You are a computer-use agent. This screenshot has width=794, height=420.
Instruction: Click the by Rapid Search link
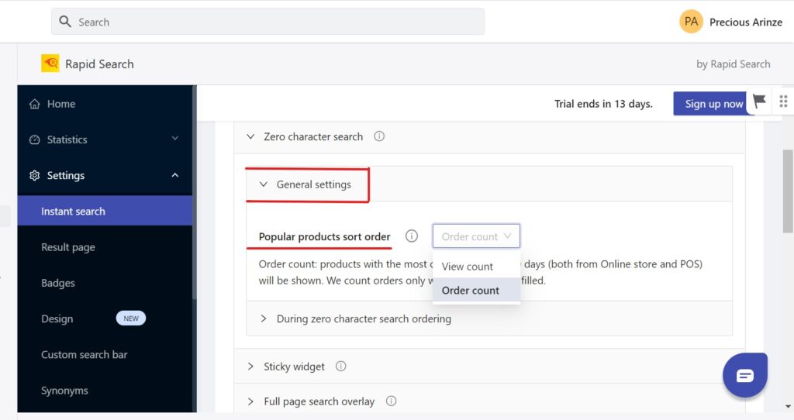(733, 64)
